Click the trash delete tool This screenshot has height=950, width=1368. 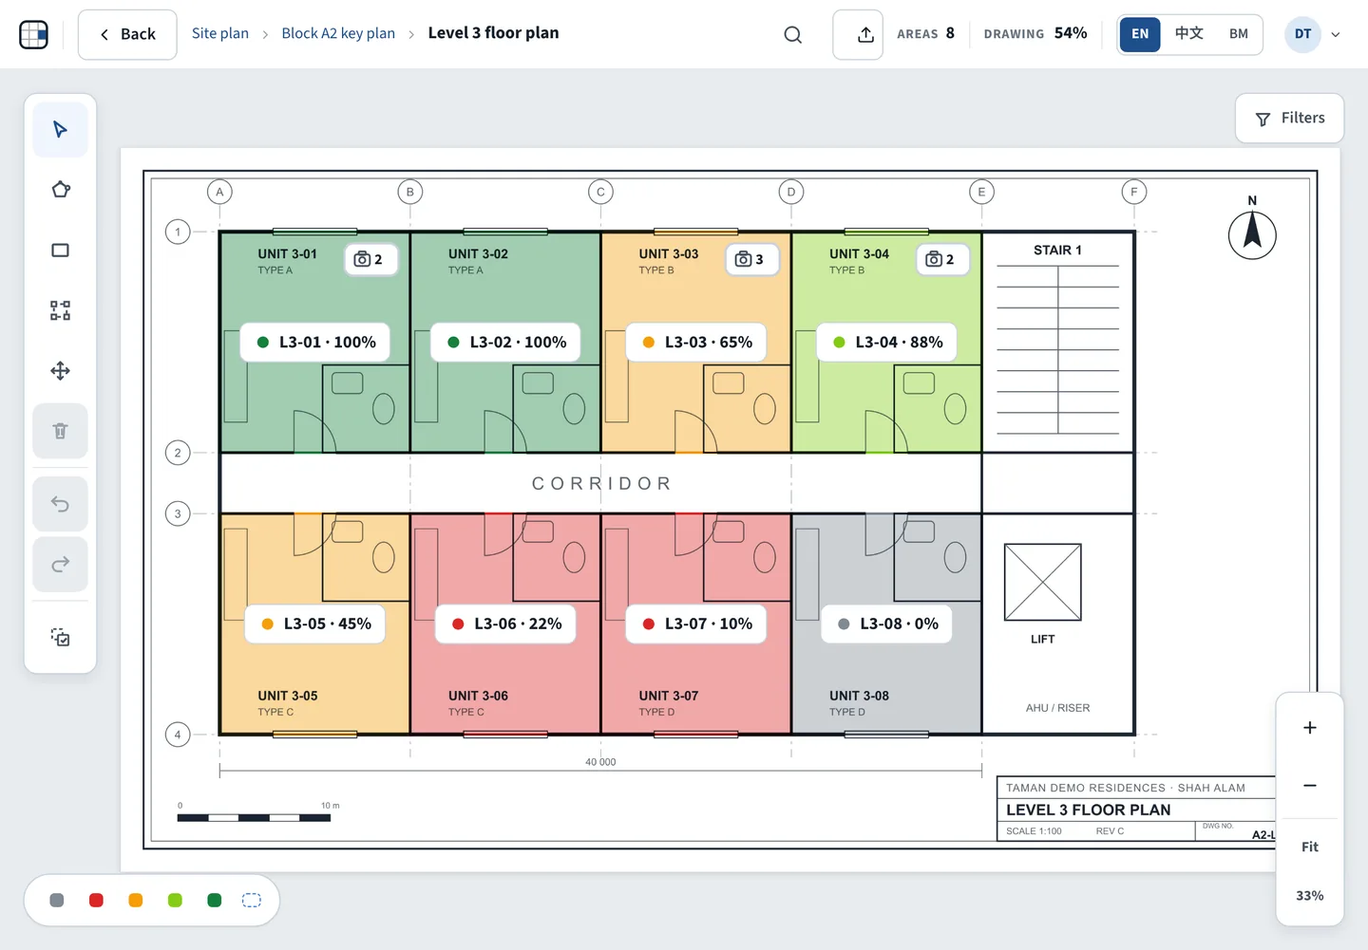pyautogui.click(x=60, y=431)
